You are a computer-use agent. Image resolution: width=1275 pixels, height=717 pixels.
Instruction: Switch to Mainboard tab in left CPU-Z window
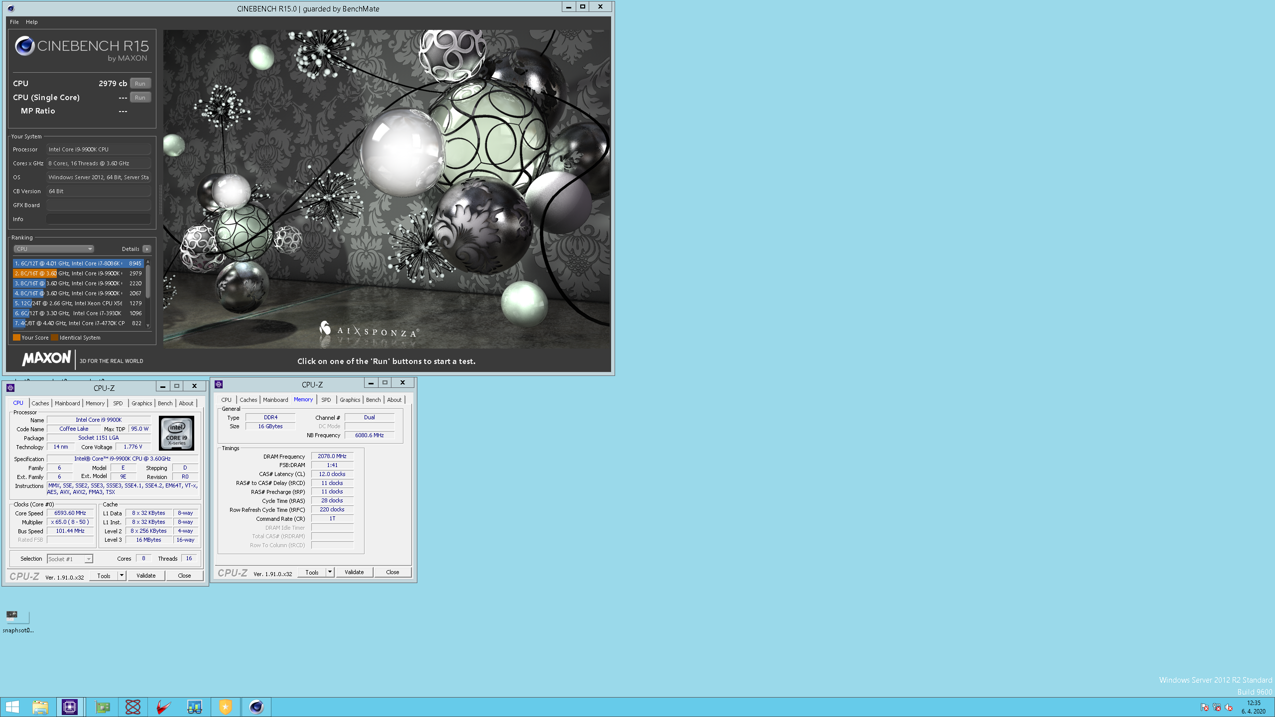(67, 403)
